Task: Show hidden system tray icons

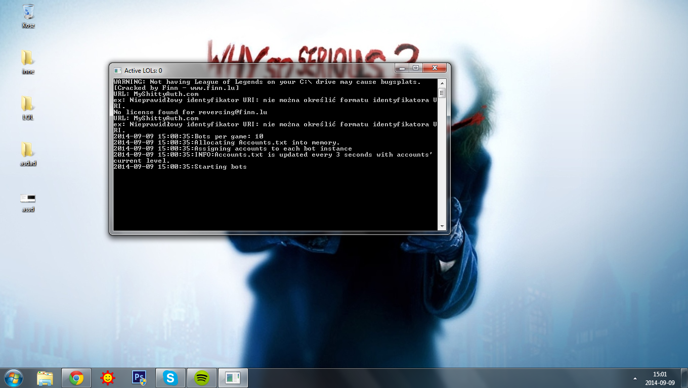Action: (635, 378)
